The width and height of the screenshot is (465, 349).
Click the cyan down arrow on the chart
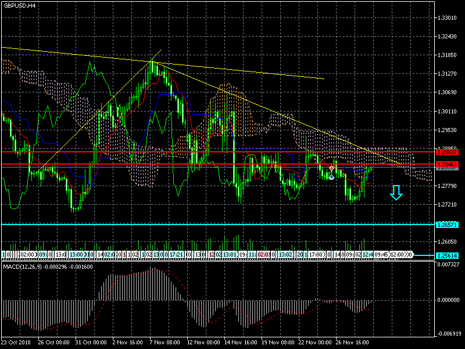(x=396, y=193)
